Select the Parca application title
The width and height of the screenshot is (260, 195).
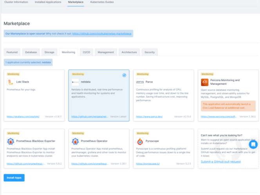pos(149,82)
